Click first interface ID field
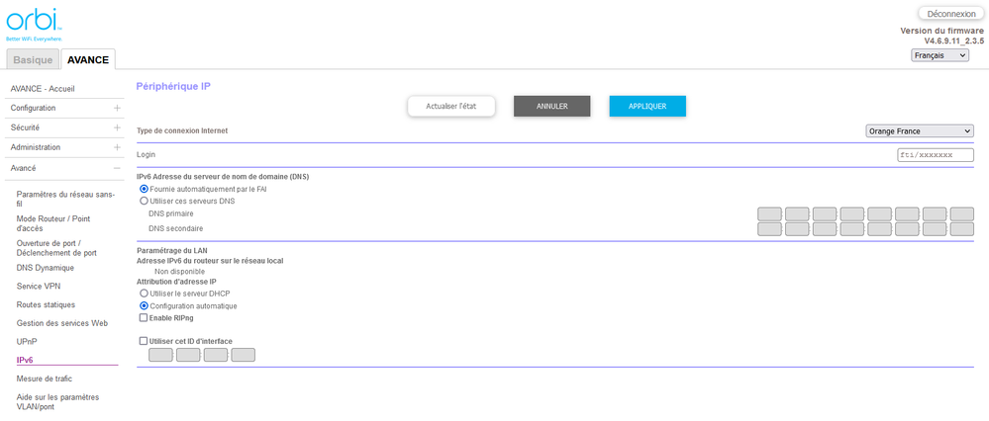The width and height of the screenshot is (989, 421). click(160, 355)
